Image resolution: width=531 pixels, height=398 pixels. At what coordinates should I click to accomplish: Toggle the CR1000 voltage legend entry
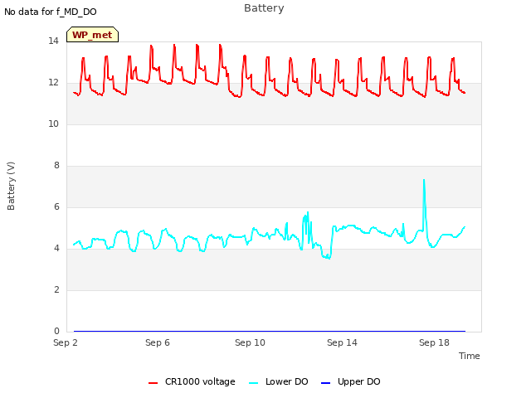pos(192,381)
